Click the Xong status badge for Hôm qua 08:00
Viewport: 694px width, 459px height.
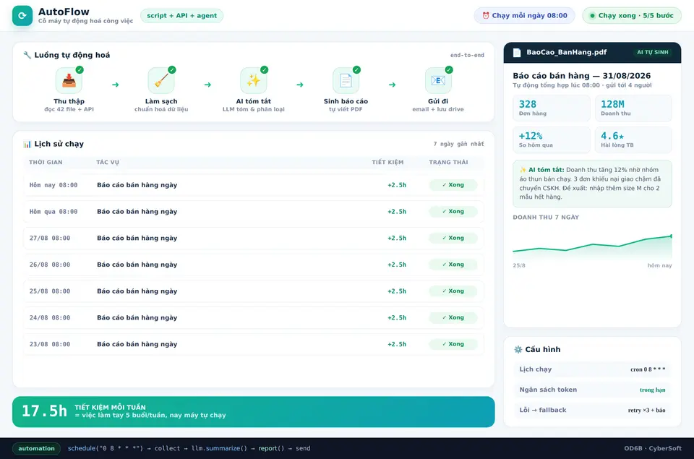(x=453, y=212)
